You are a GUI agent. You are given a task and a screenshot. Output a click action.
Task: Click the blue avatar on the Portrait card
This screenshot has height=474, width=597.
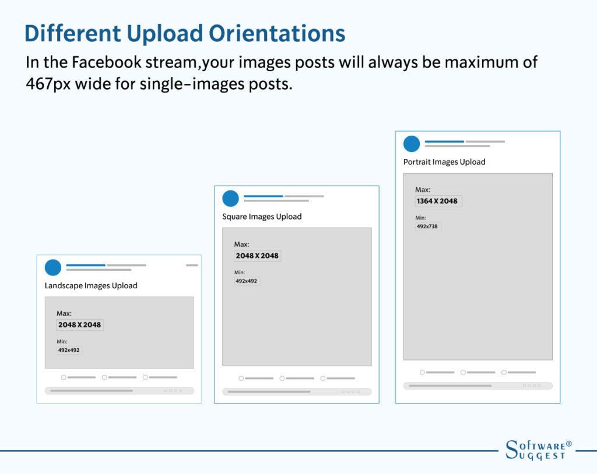point(412,143)
